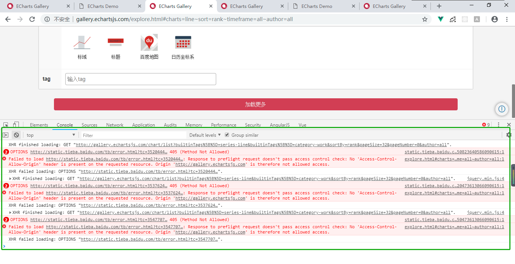Open the top JavaScript context dropdown
The height and width of the screenshot is (264, 515).
coord(51,135)
